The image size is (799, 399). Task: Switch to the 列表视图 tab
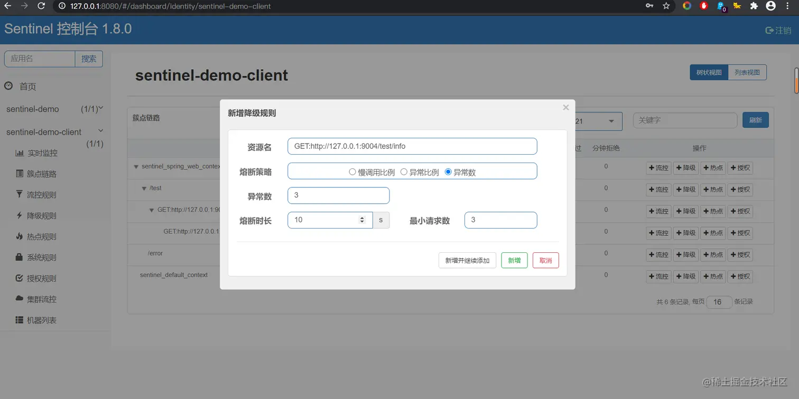point(747,72)
